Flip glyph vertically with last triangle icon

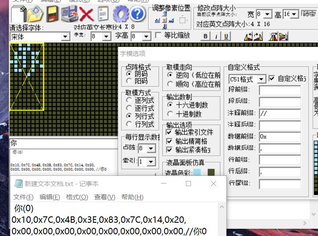pos(283,36)
